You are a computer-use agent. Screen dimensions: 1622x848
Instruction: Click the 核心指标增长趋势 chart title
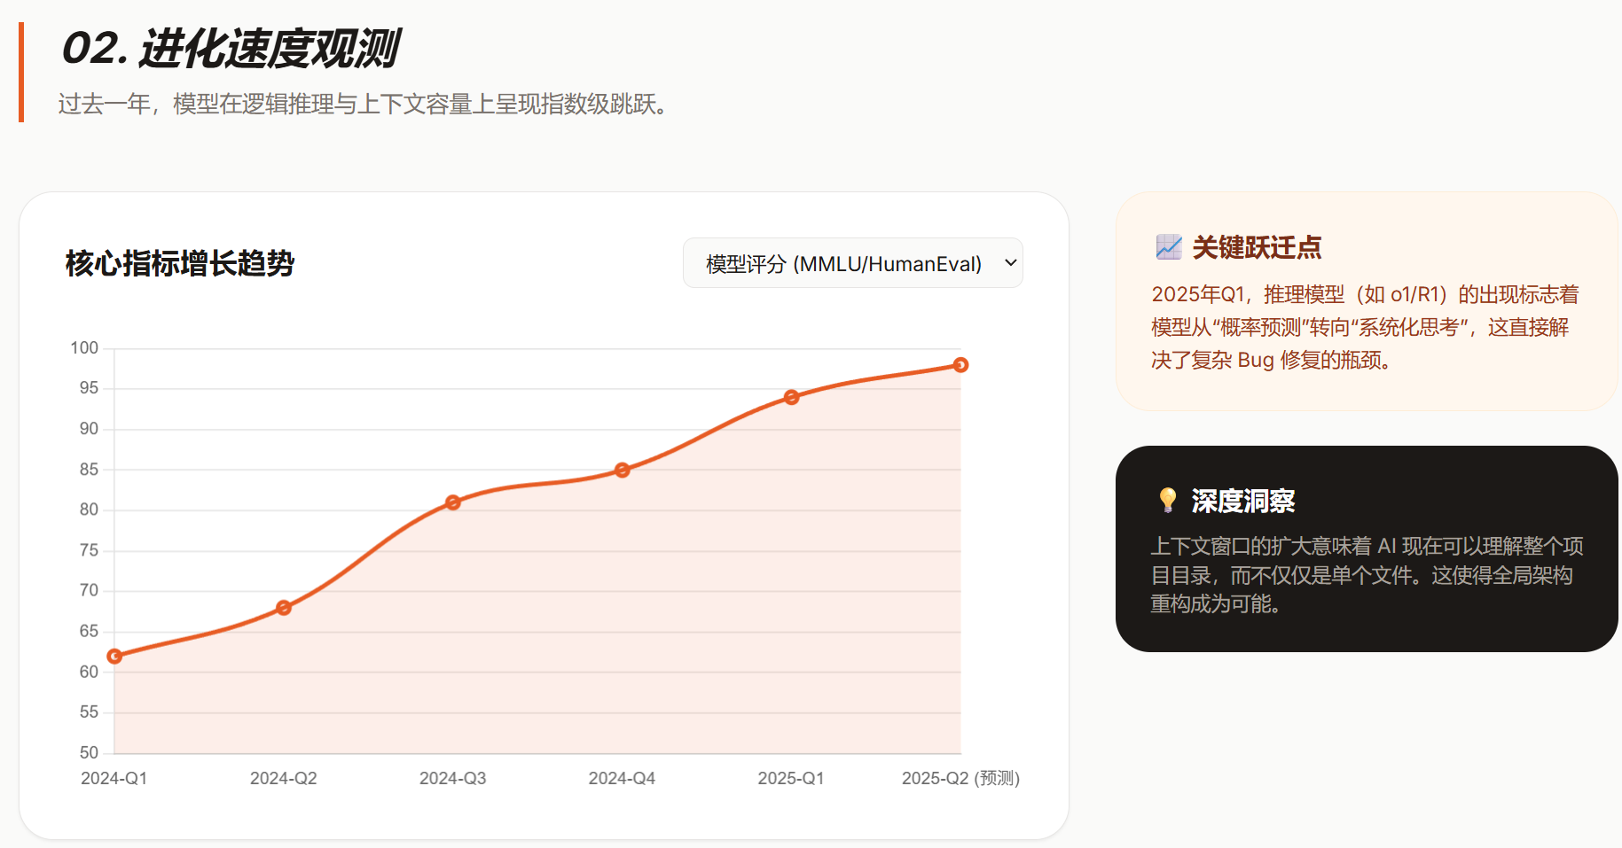coord(180,263)
